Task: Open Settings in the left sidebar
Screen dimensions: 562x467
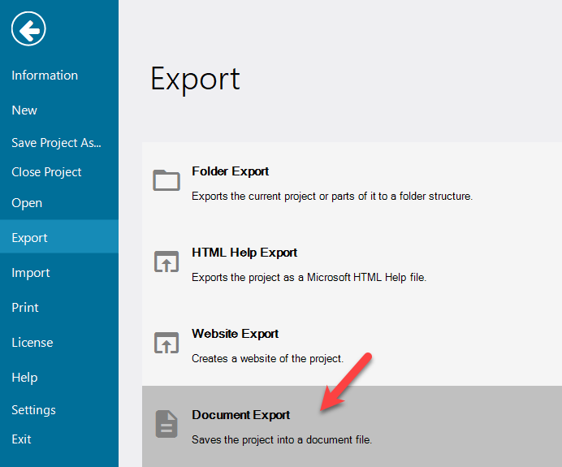Action: tap(33, 410)
